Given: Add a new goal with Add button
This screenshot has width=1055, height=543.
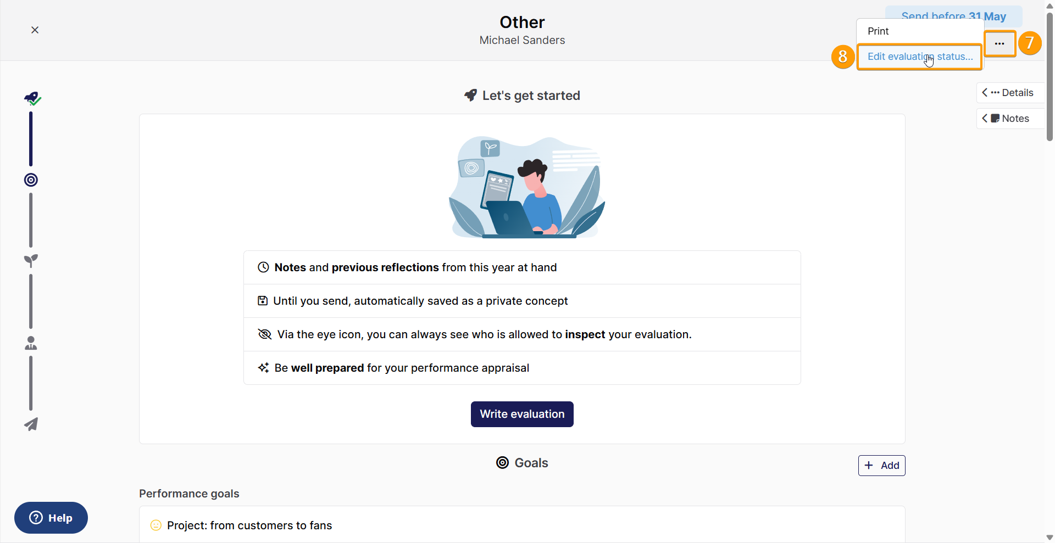Looking at the screenshot, I should 881,466.
